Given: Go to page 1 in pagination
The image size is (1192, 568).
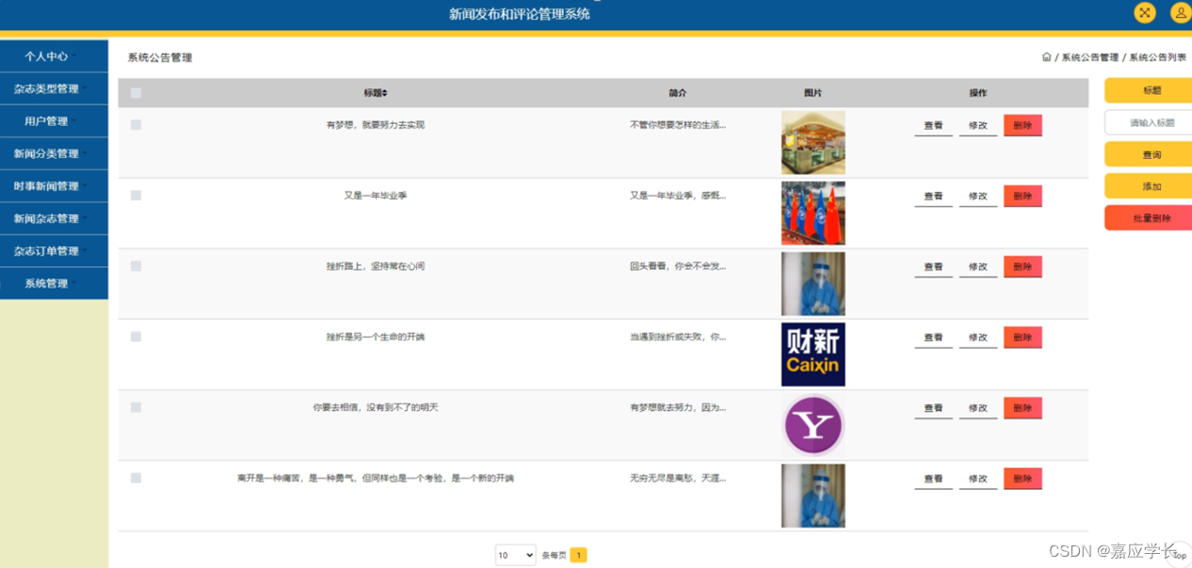Looking at the screenshot, I should pyautogui.click(x=578, y=555).
